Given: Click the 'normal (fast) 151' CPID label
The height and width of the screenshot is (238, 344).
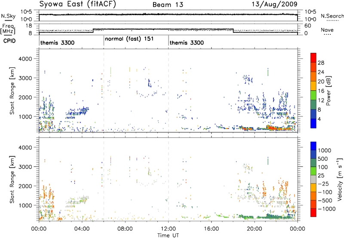Looking at the screenshot, I should [129, 39].
